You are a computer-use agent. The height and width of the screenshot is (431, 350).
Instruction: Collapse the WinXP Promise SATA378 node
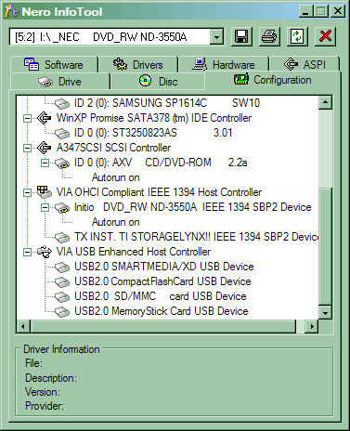pos(27,118)
